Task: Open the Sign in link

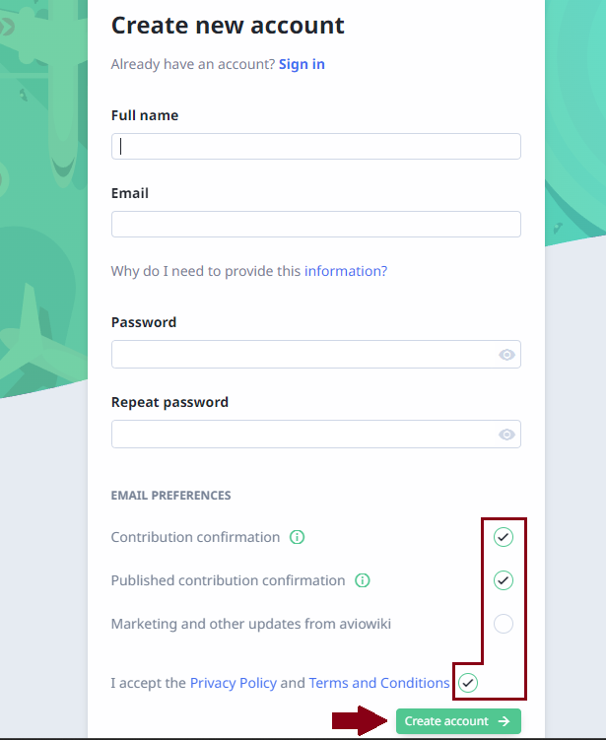Action: click(302, 64)
